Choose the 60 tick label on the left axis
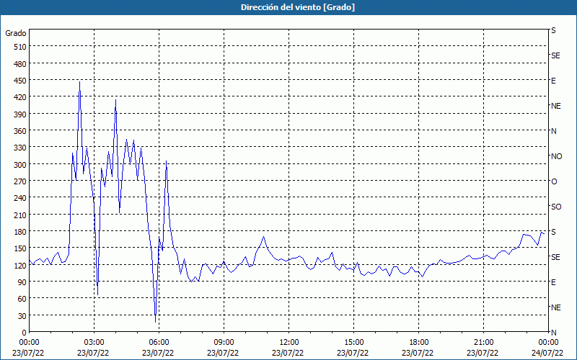Viewport: 577px width, 360px height. (x=22, y=299)
